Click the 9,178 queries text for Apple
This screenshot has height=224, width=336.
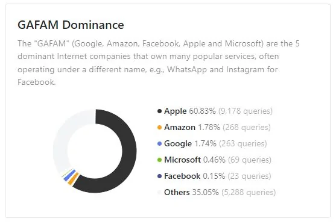pyautogui.click(x=246, y=111)
